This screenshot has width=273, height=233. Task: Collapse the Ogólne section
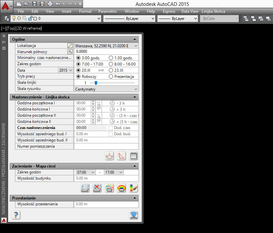(x=135, y=39)
